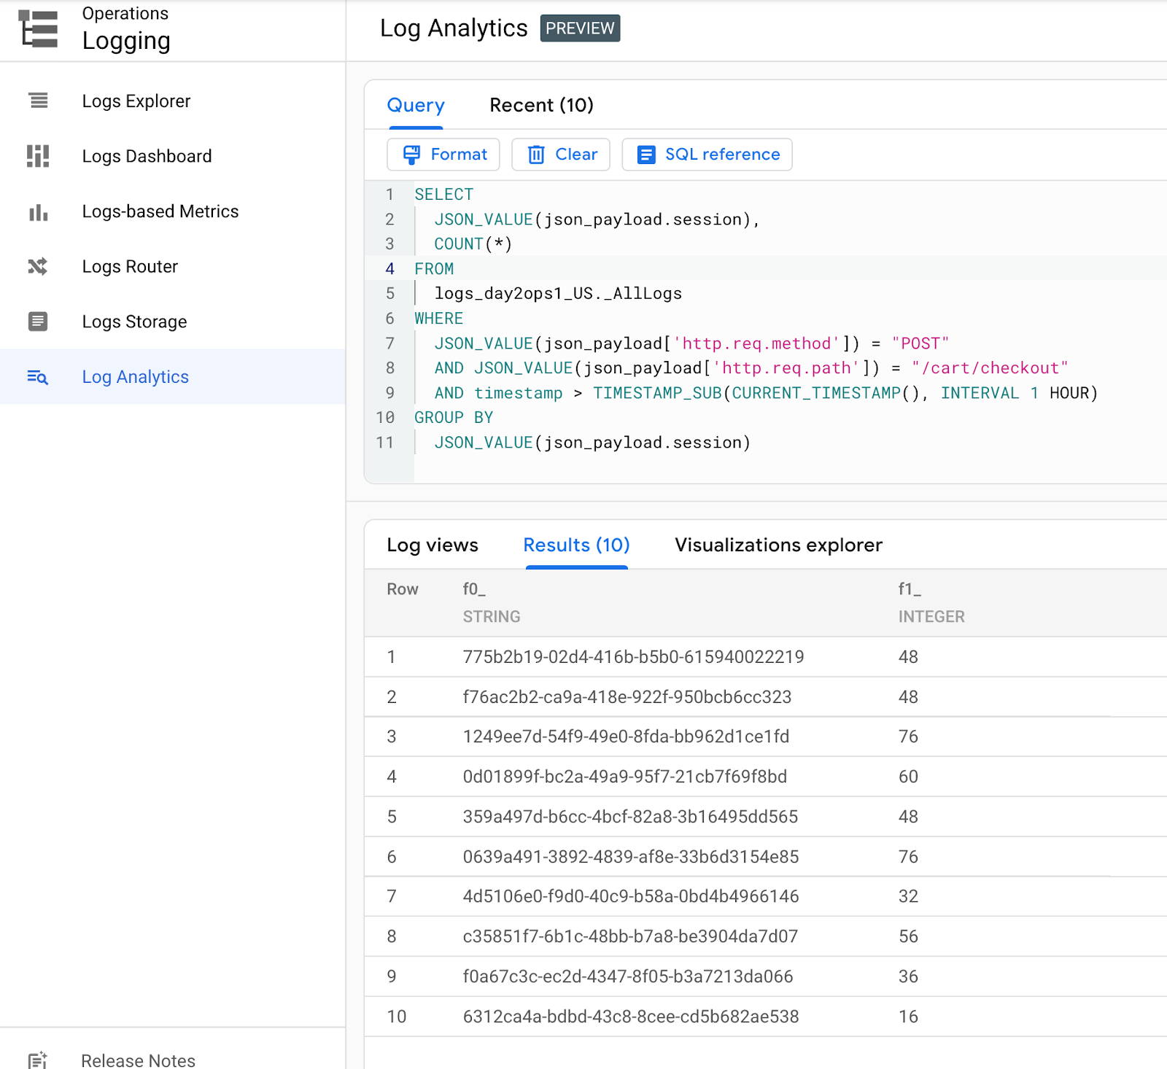Open Release Notes link
Screen dimensions: 1167x1069
pyautogui.click(x=138, y=1060)
